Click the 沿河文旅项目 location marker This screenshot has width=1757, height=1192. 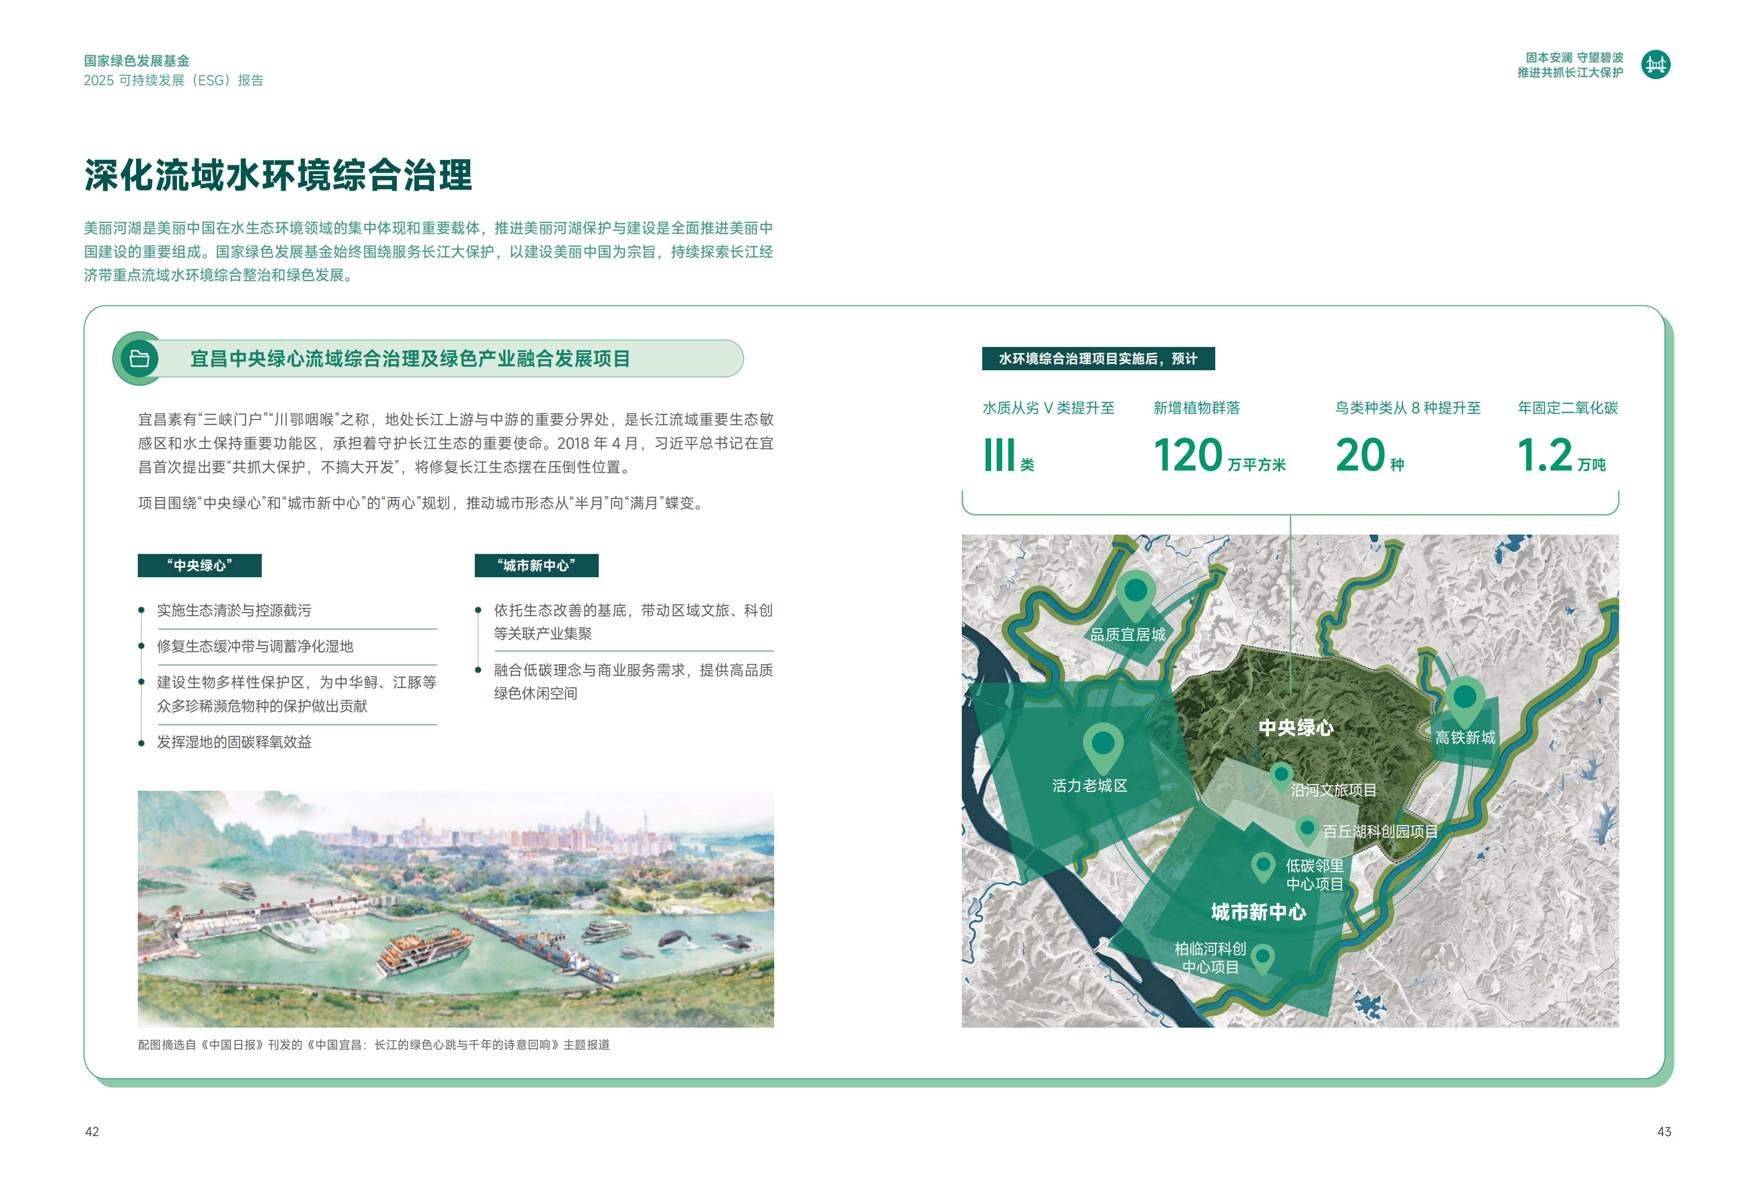(1281, 777)
